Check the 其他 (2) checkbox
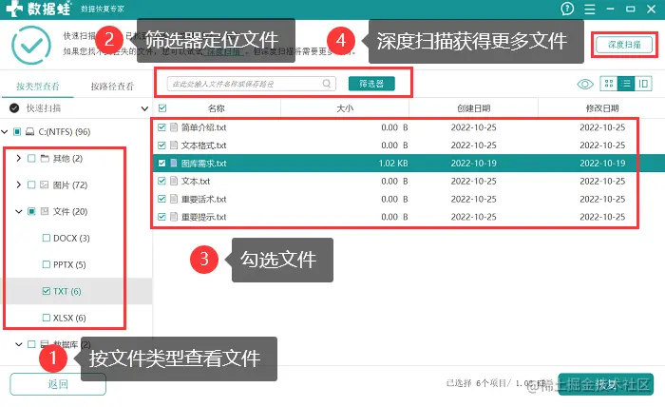This screenshot has height=407, width=665. 31,158
